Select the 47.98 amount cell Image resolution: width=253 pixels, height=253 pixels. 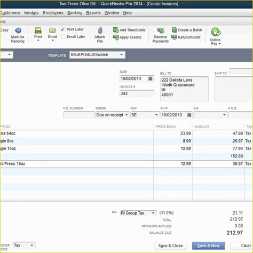pos(218,133)
